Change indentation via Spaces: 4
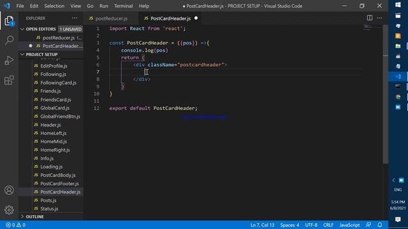408x229 pixels. point(289,225)
